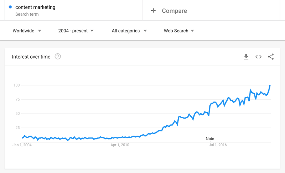Share the Interest over time chart
Image resolution: width=285 pixels, height=173 pixels.
[x=271, y=57]
